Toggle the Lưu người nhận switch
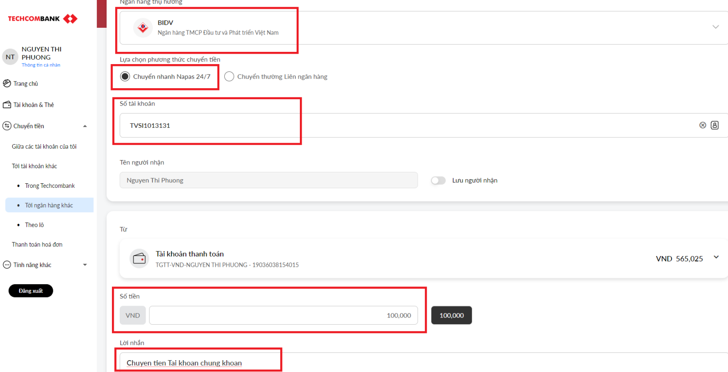This screenshot has width=728, height=372. coord(438,181)
